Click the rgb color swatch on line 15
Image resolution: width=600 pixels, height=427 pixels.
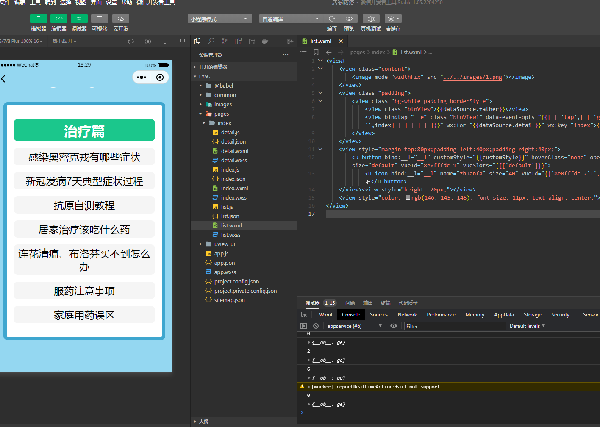point(408,197)
